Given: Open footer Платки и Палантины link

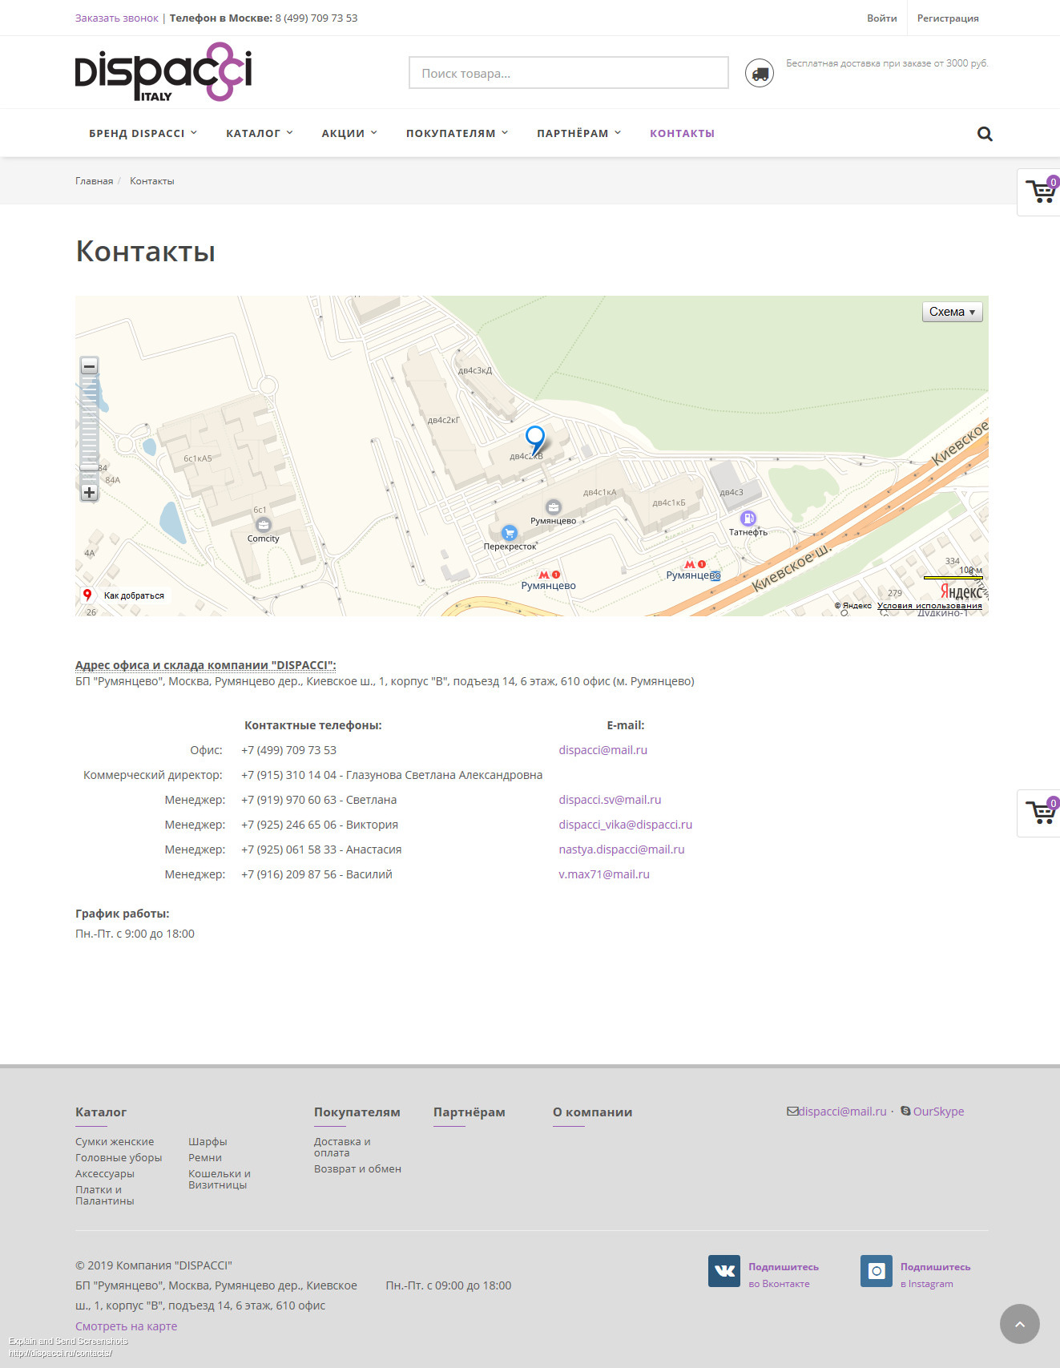Looking at the screenshot, I should tap(105, 1196).
